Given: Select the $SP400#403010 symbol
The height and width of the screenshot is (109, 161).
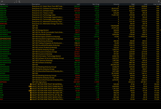Looking at the screenshot, I should 5,54.
